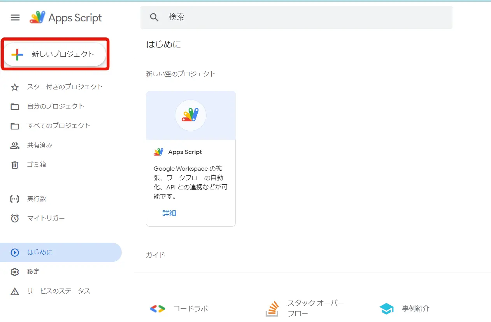Select はじめに in sidebar
Screen dimensions: 491x322
pyautogui.click(x=61, y=252)
